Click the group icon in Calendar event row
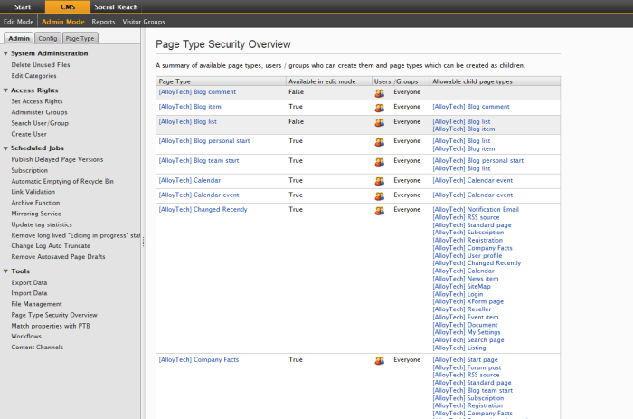 coord(380,195)
